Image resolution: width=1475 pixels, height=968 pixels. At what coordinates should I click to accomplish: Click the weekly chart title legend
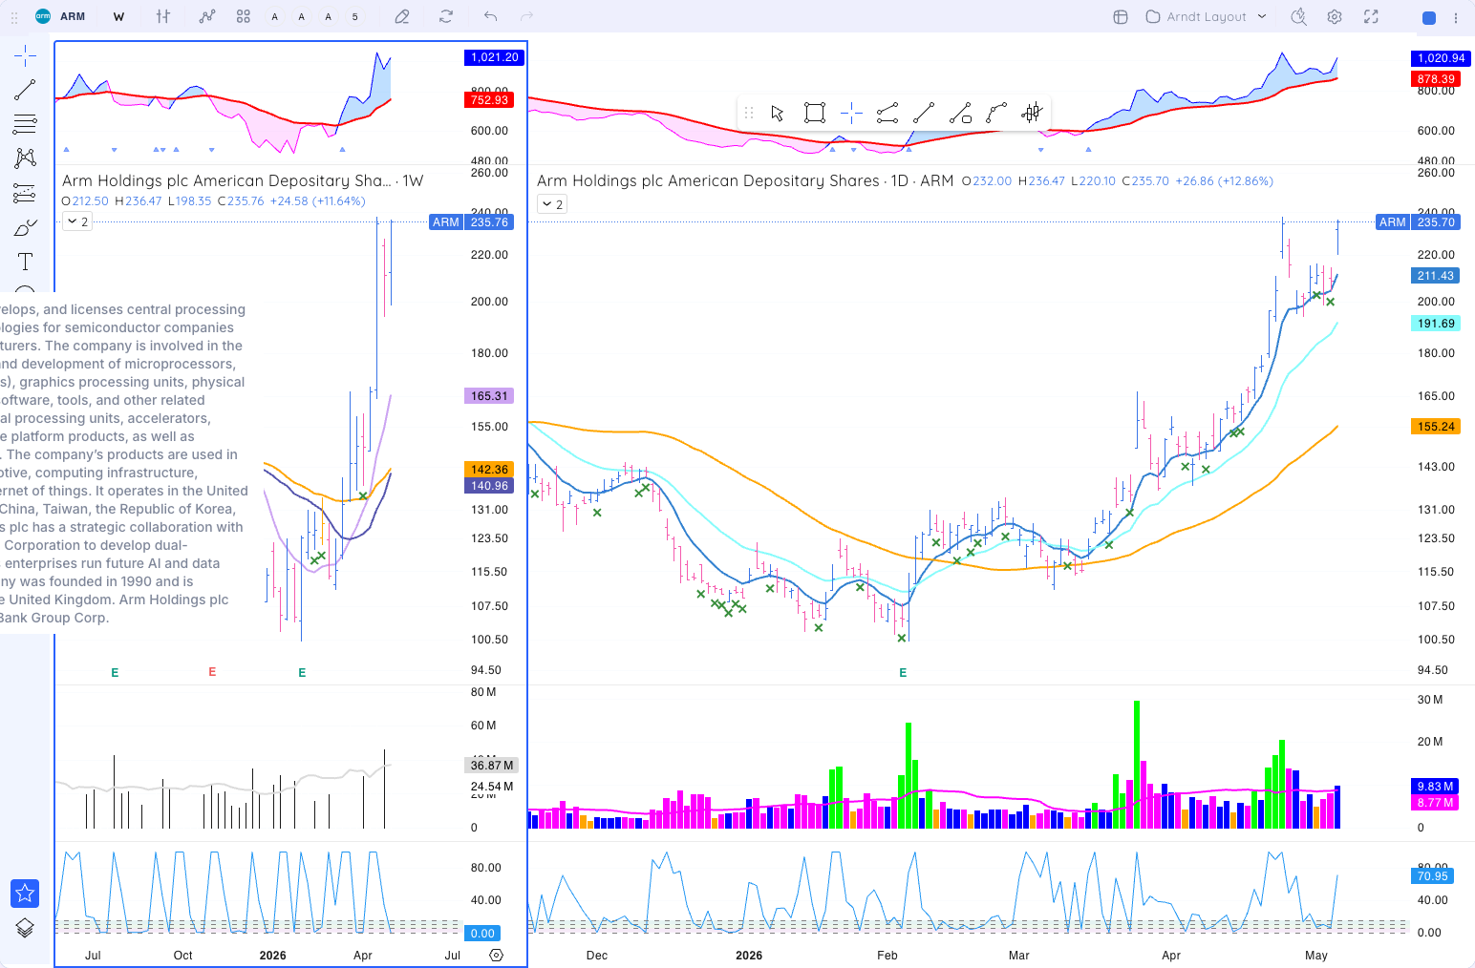243,180
